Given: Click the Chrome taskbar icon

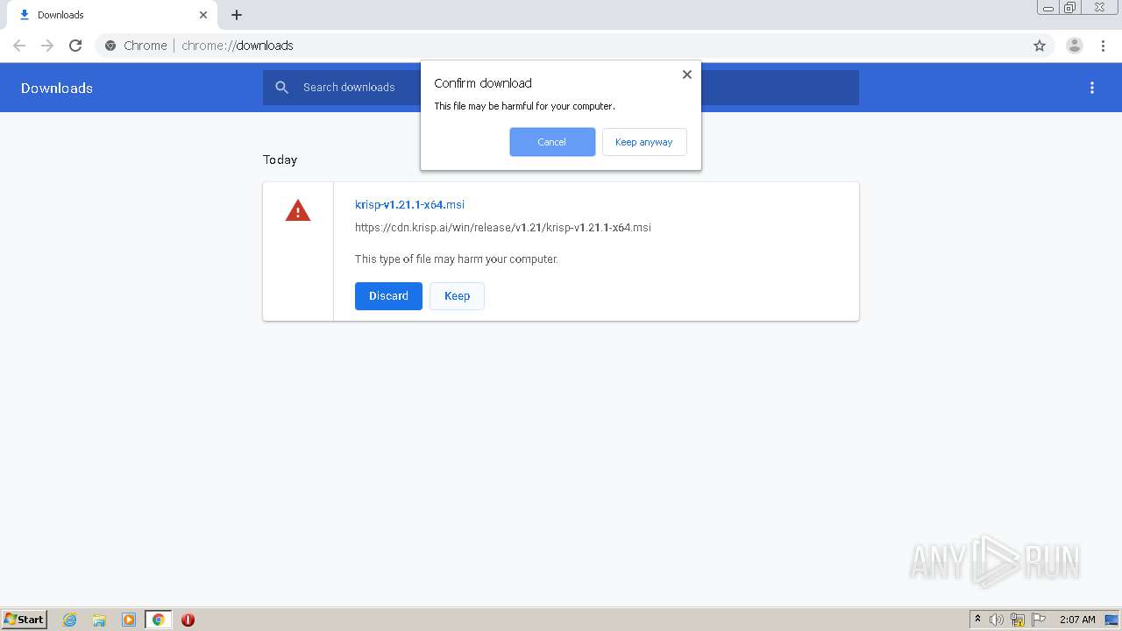Looking at the screenshot, I should pyautogui.click(x=159, y=620).
